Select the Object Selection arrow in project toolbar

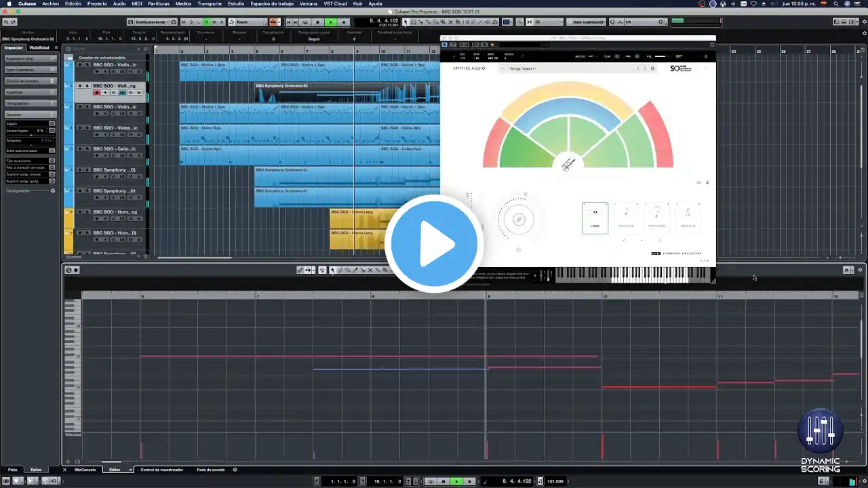(x=406, y=22)
